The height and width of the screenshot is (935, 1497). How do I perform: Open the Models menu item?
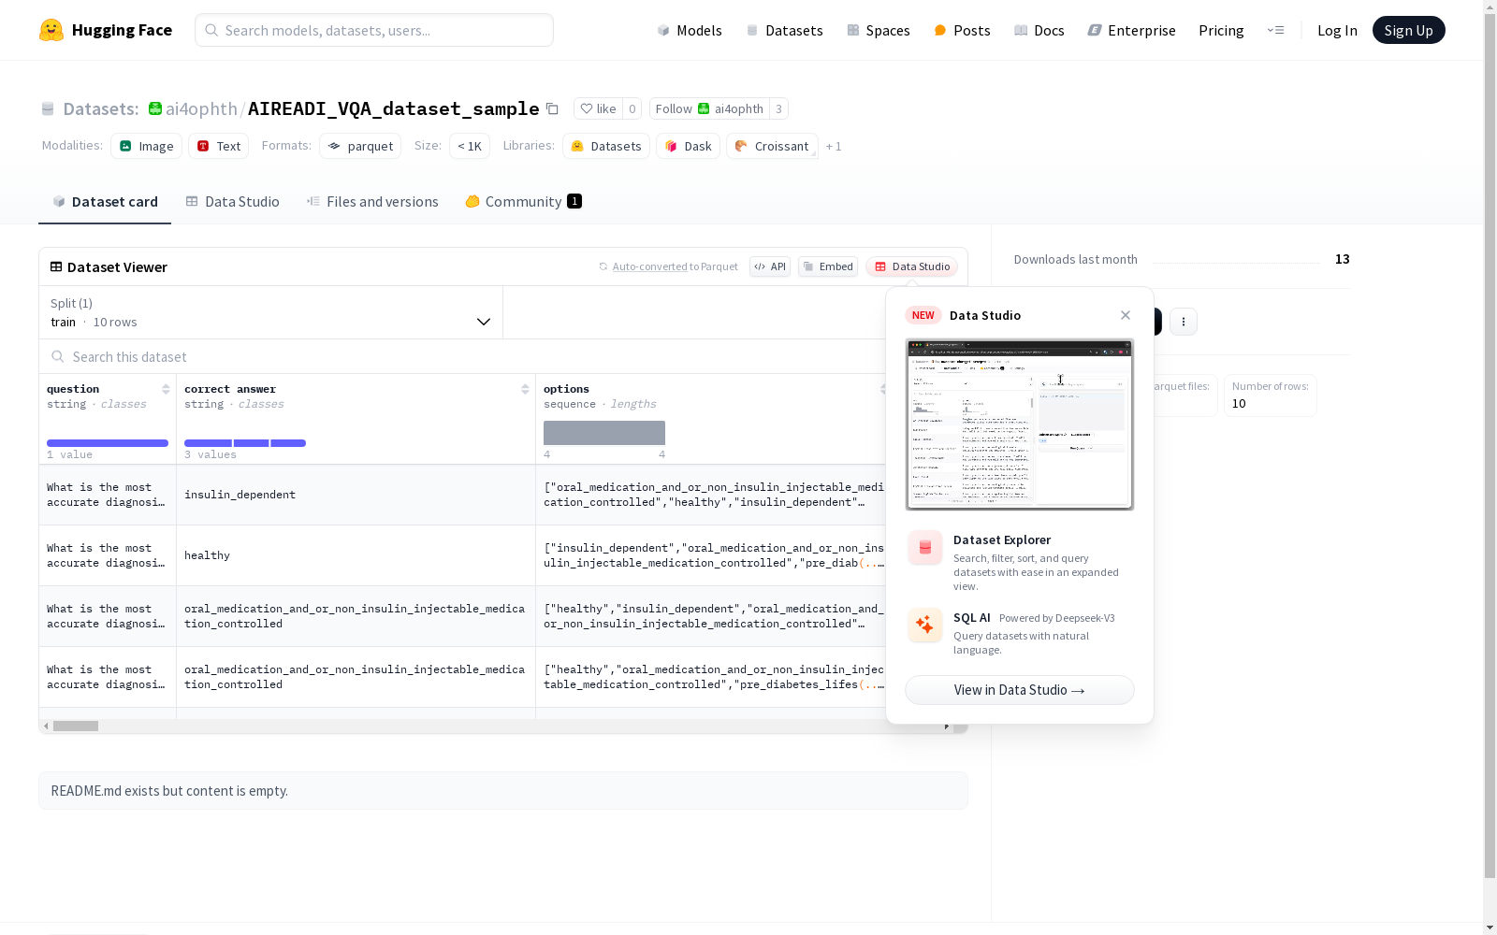click(x=690, y=30)
